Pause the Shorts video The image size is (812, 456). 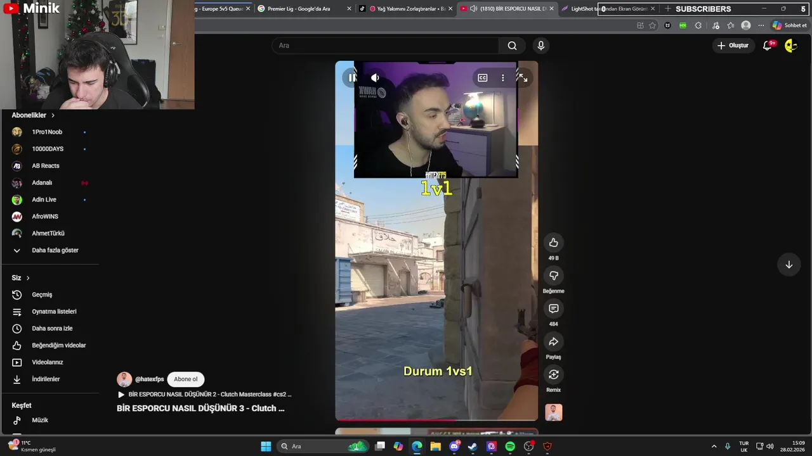(x=351, y=78)
